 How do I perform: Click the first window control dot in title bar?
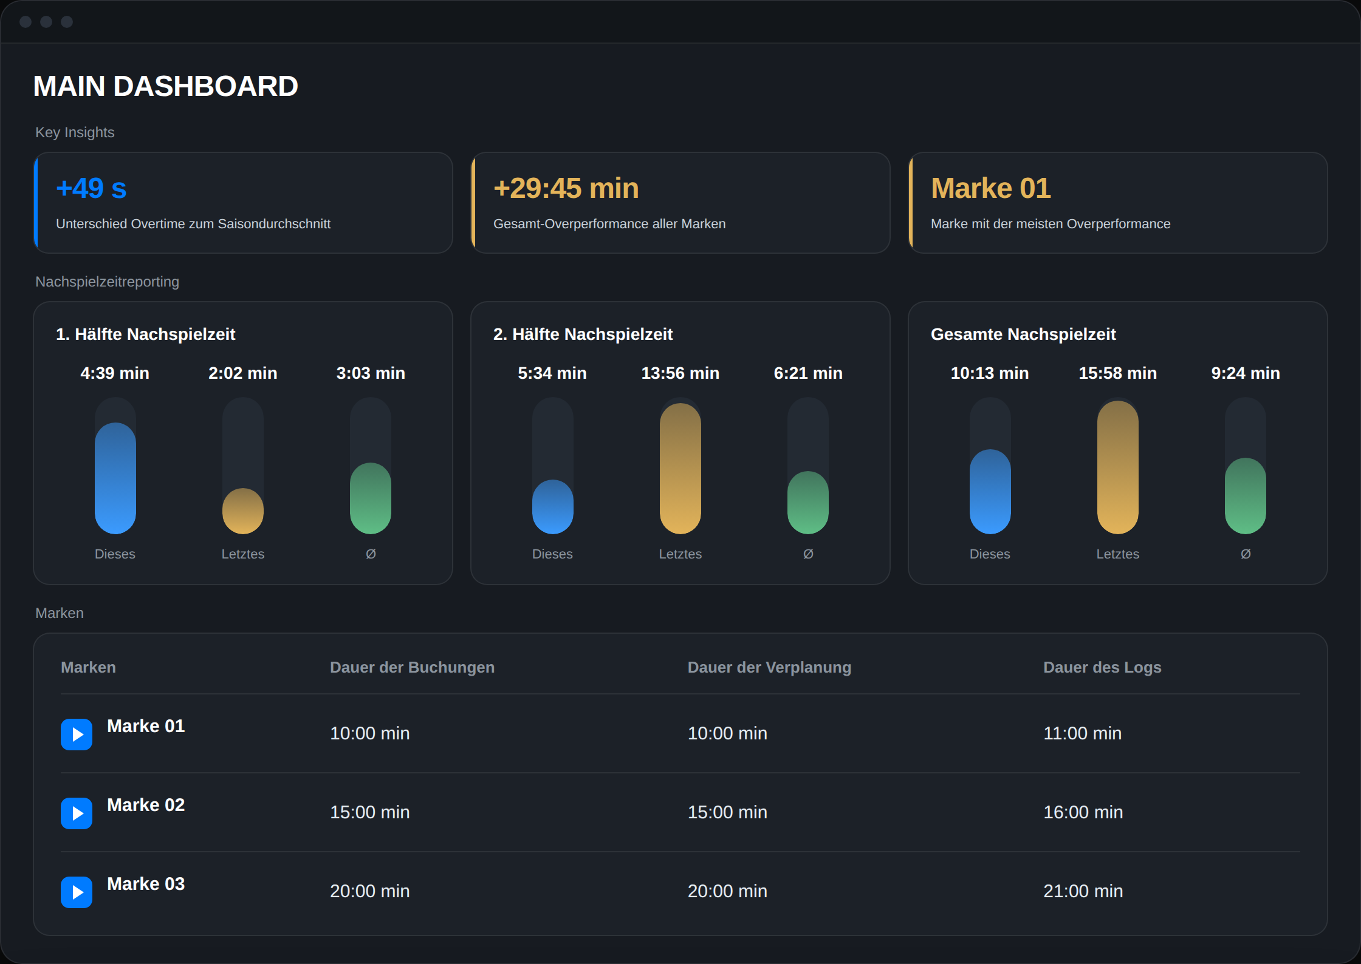(x=26, y=22)
